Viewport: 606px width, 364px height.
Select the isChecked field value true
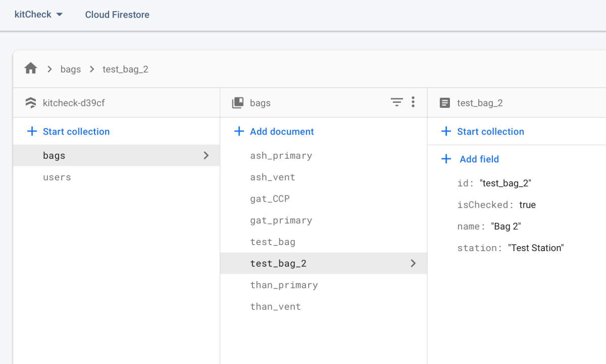tap(527, 205)
